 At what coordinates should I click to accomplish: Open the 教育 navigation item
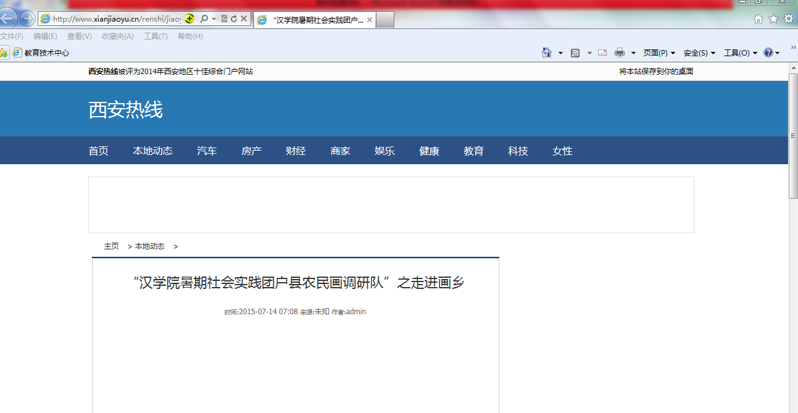click(x=474, y=151)
